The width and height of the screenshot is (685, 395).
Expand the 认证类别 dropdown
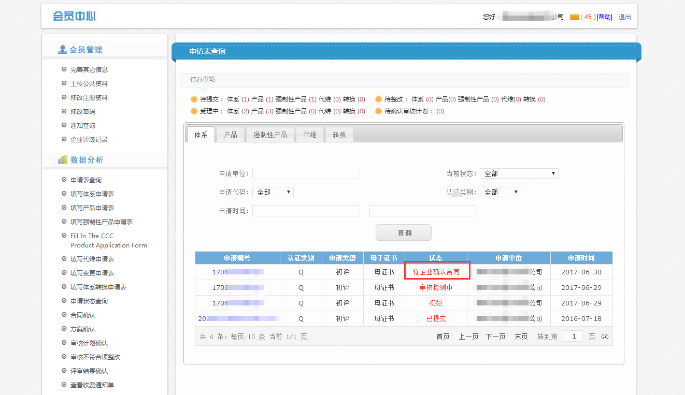click(x=500, y=192)
